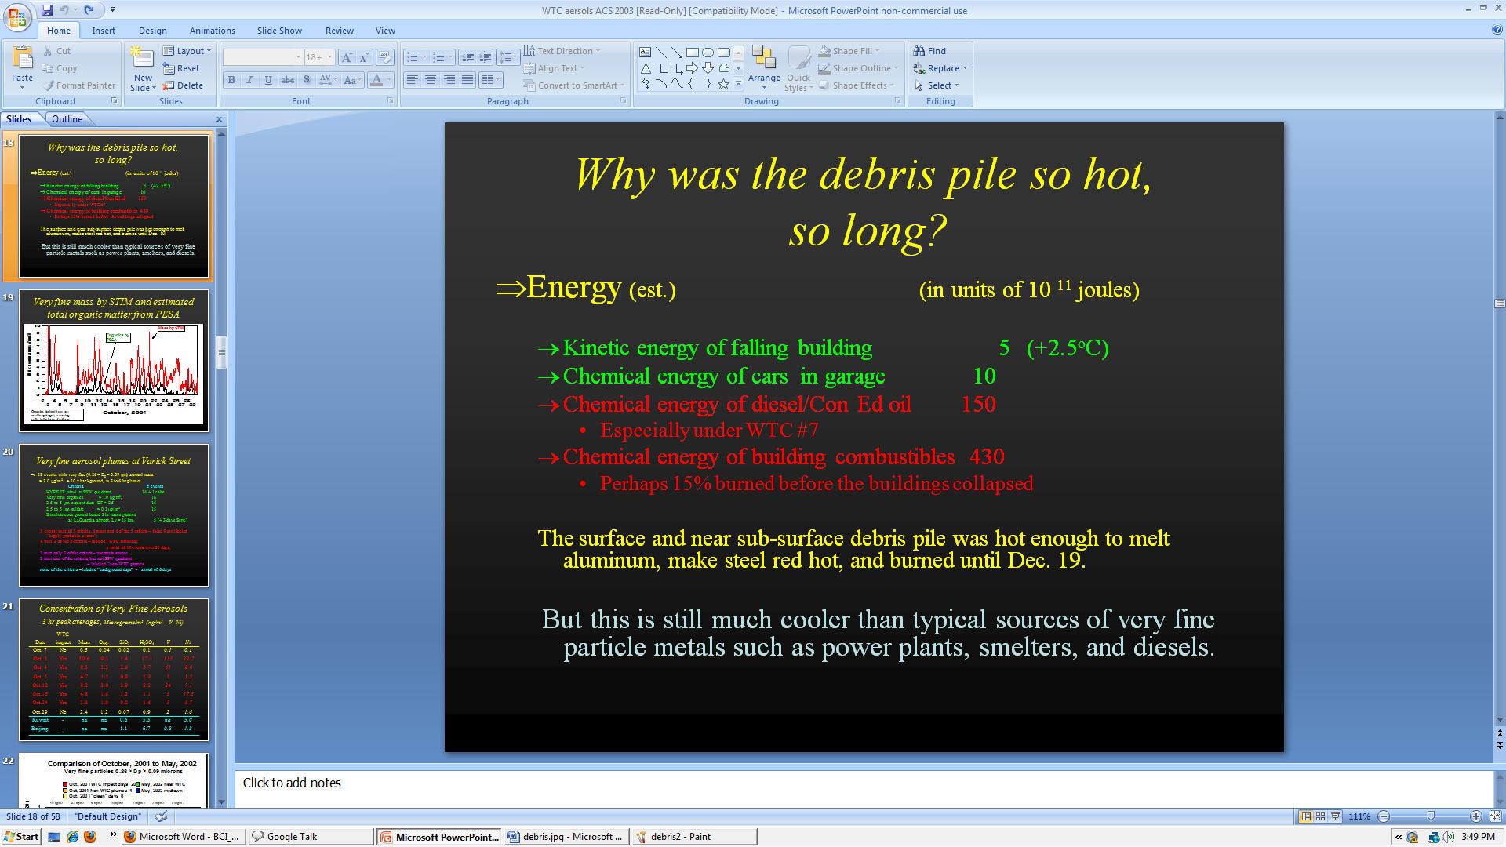Click the Find binoculars button

pyautogui.click(x=930, y=51)
